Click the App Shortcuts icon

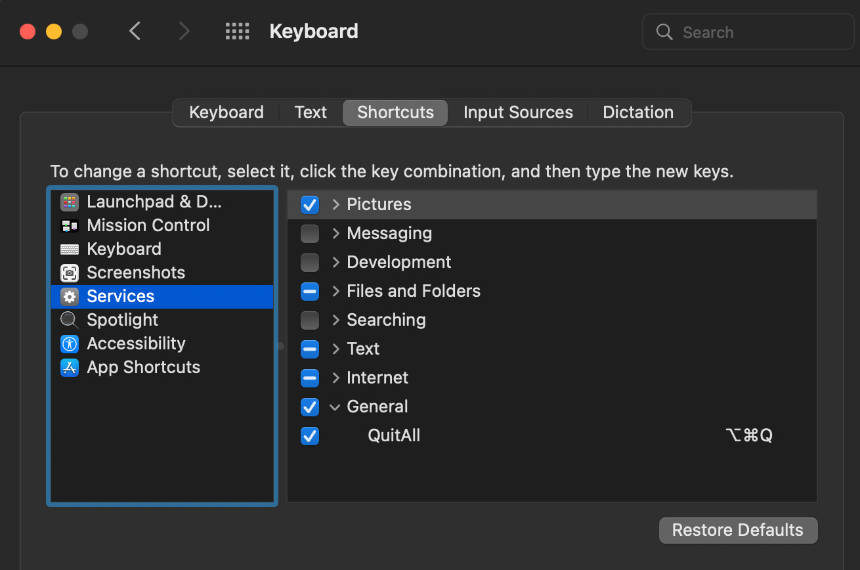point(70,367)
